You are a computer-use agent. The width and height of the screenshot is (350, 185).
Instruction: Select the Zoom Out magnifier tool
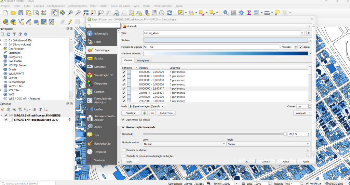click(78, 13)
